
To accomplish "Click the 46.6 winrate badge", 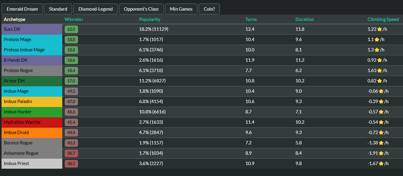I will point(71,112).
